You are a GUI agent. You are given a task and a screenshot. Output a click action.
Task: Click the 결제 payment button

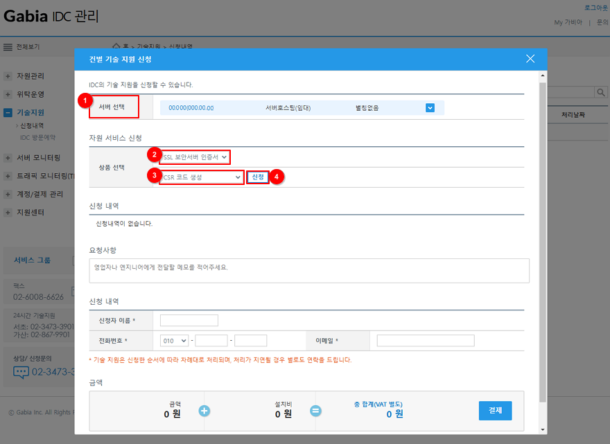pyautogui.click(x=495, y=411)
